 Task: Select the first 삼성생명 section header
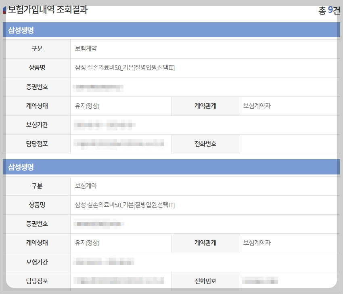point(171,30)
